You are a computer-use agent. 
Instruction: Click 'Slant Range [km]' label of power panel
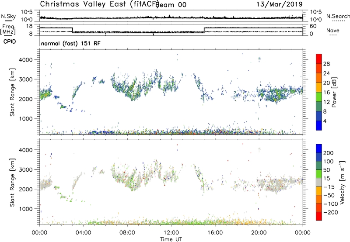tap(12, 92)
